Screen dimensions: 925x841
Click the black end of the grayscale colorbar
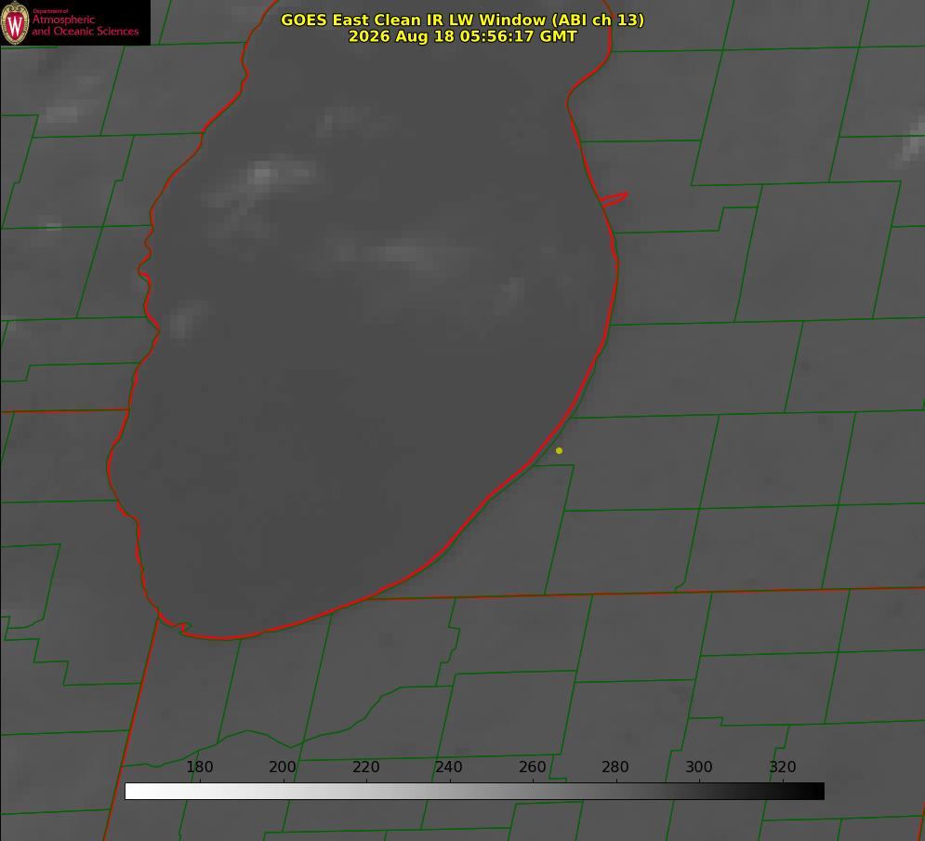coord(816,791)
